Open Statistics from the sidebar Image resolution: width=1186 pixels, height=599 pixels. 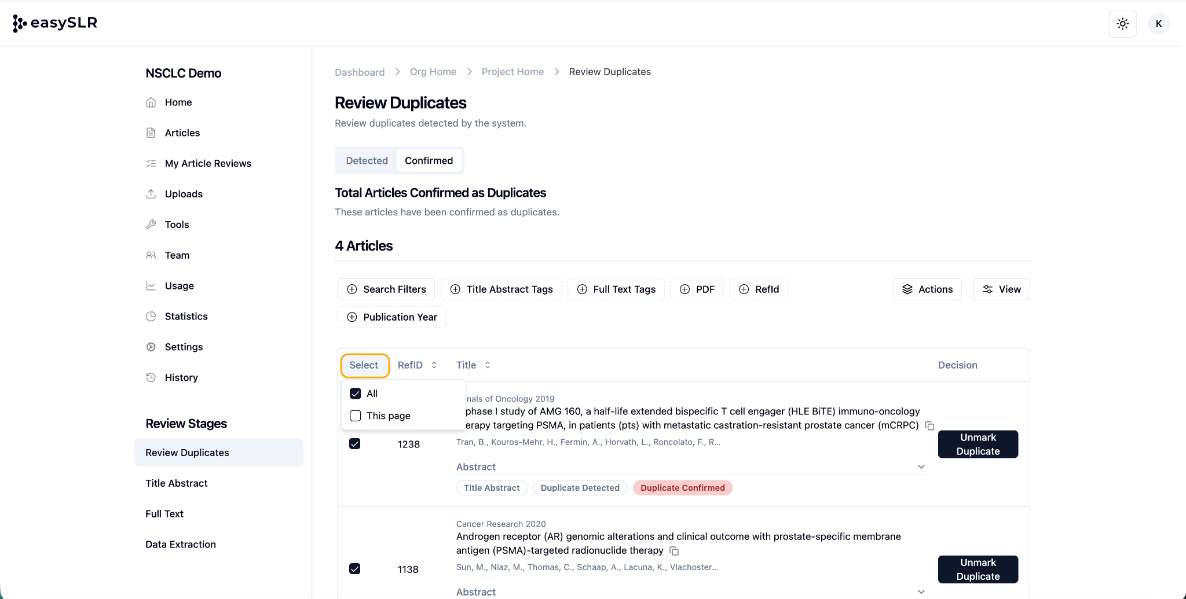tap(186, 317)
